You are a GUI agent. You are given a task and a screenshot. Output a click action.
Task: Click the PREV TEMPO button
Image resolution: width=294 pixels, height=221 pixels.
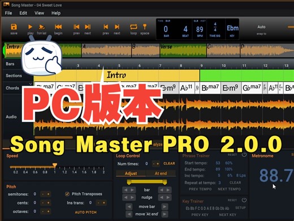tap(200, 189)
